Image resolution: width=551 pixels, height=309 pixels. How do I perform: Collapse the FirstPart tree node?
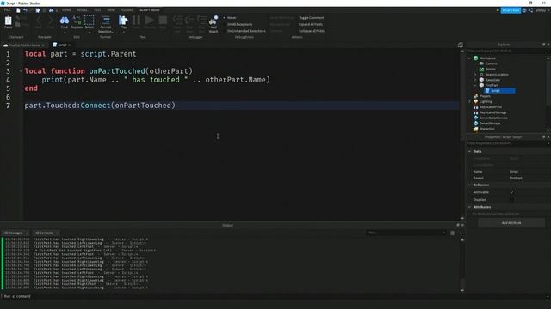coord(475,85)
